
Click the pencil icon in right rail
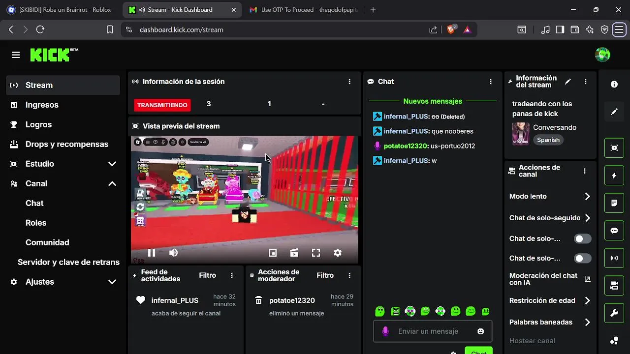click(x=614, y=112)
